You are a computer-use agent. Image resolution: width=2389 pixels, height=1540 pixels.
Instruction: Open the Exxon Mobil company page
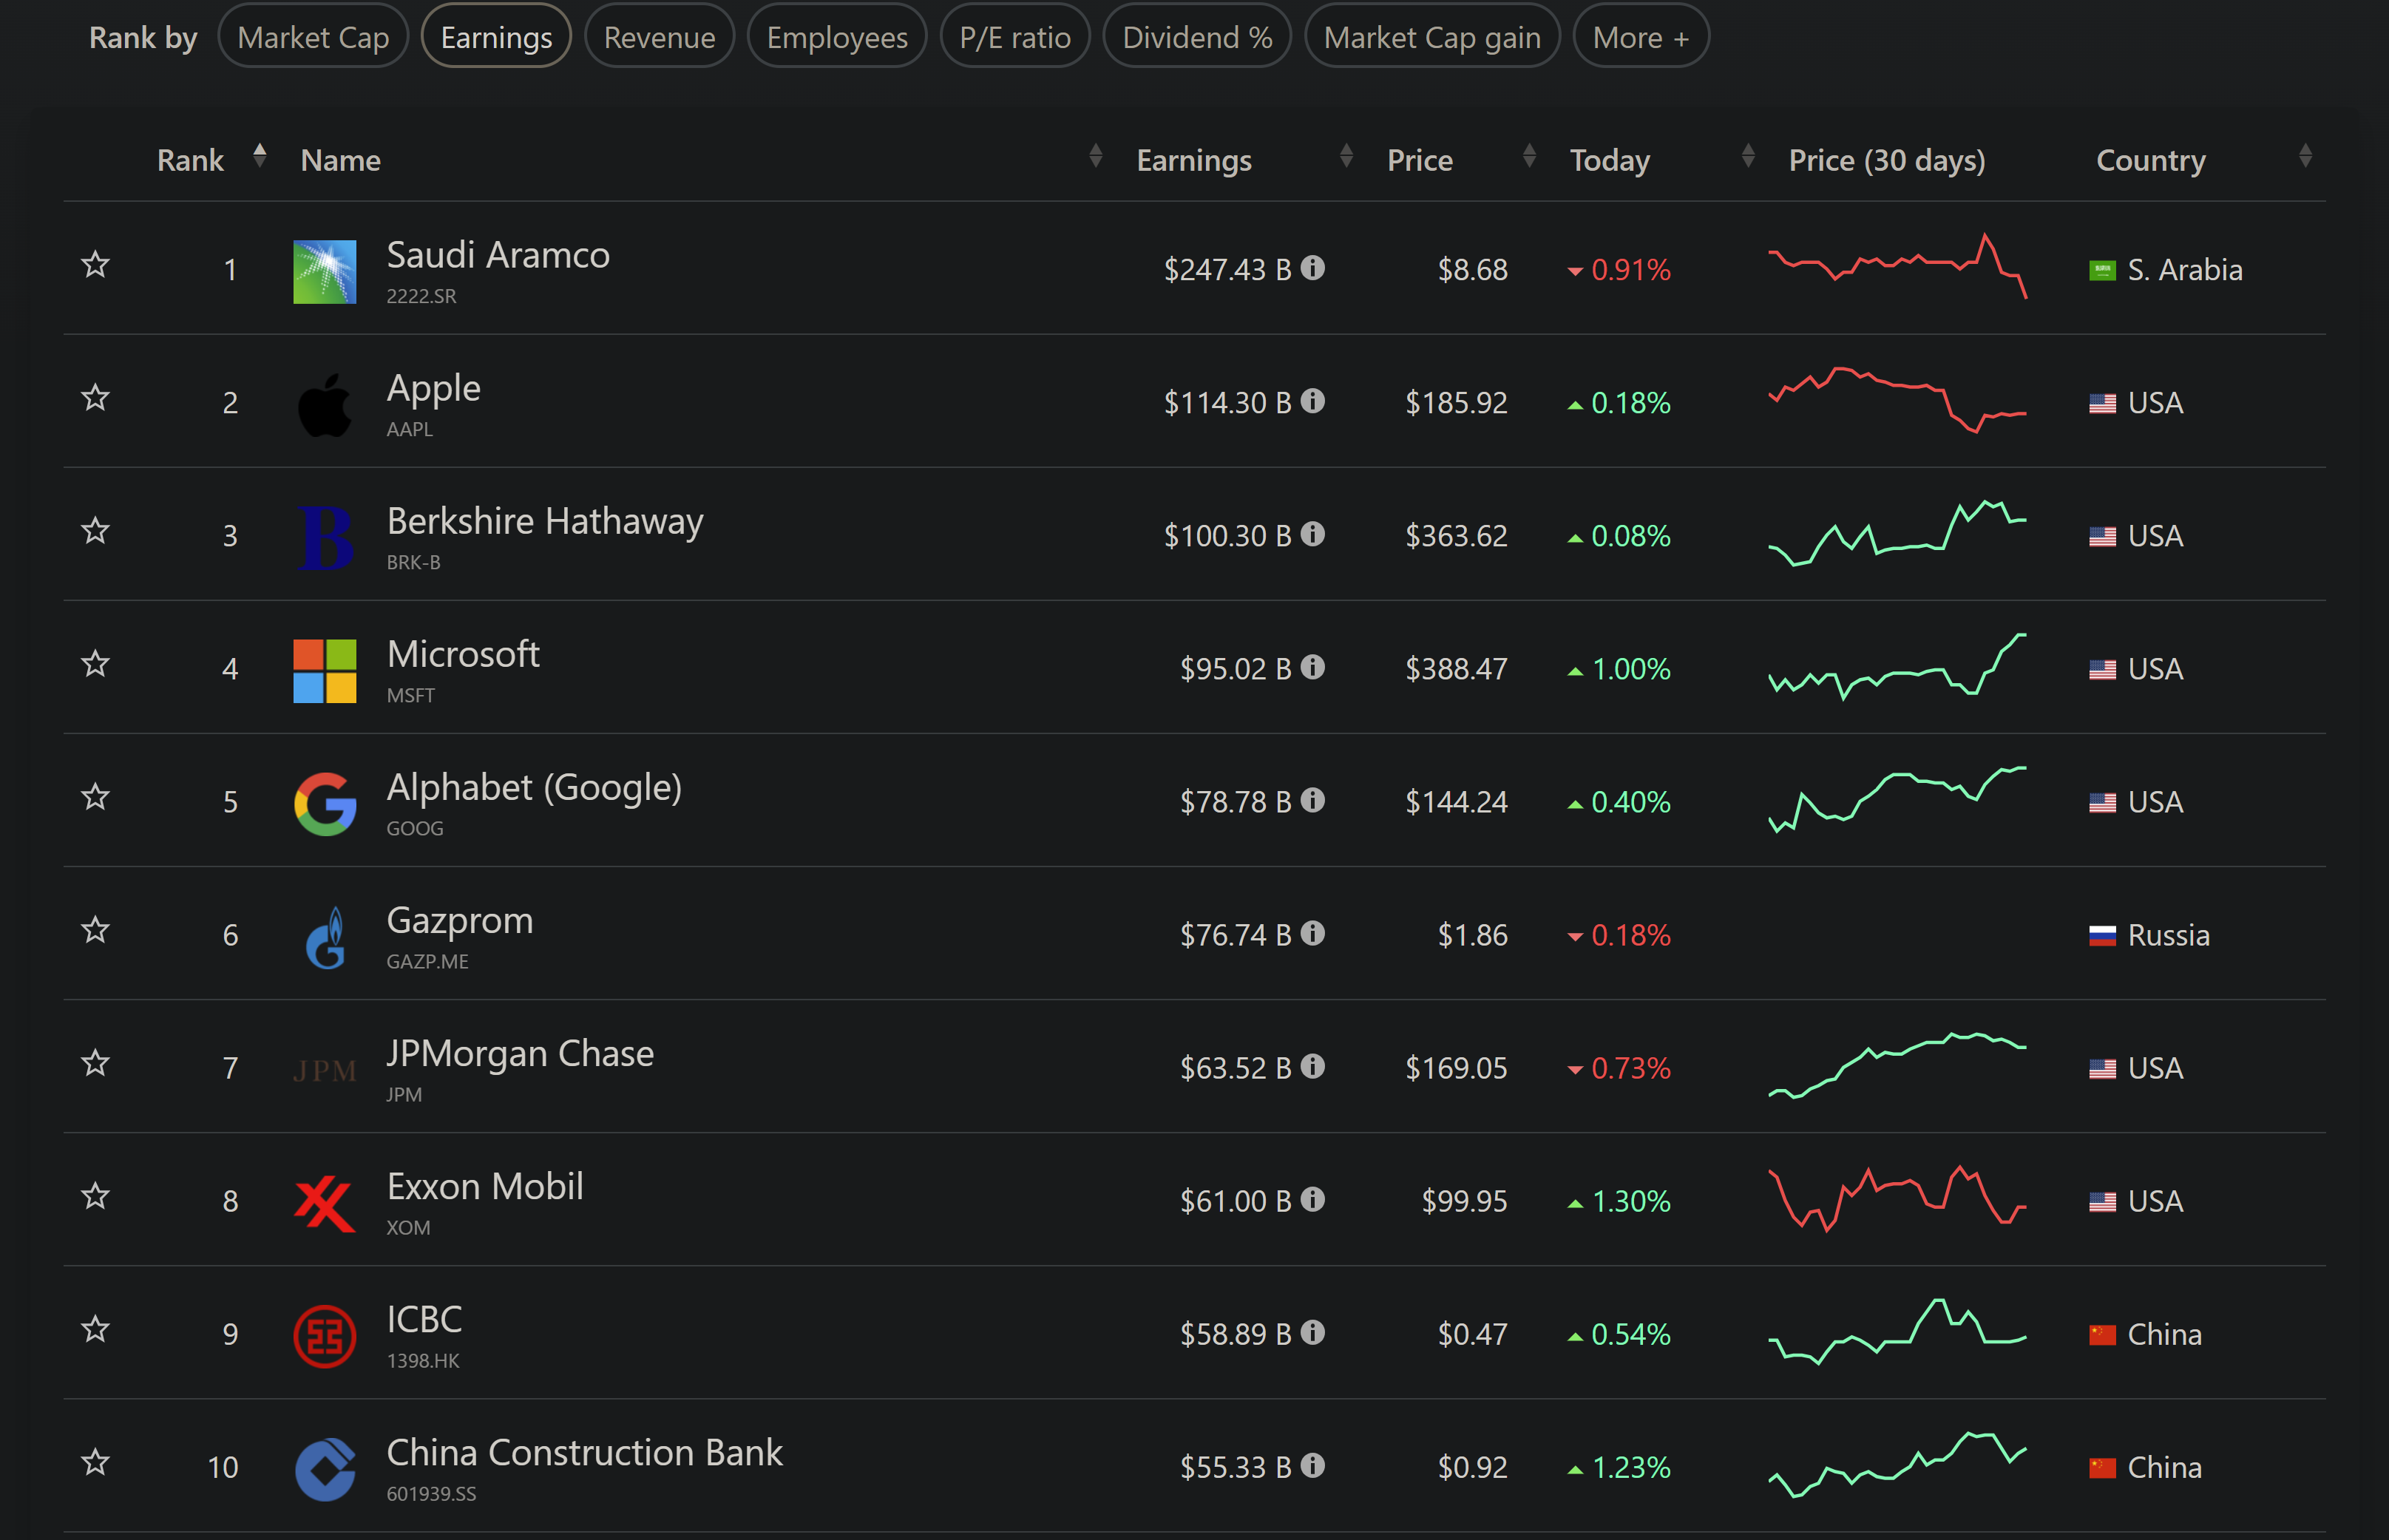484,1187
